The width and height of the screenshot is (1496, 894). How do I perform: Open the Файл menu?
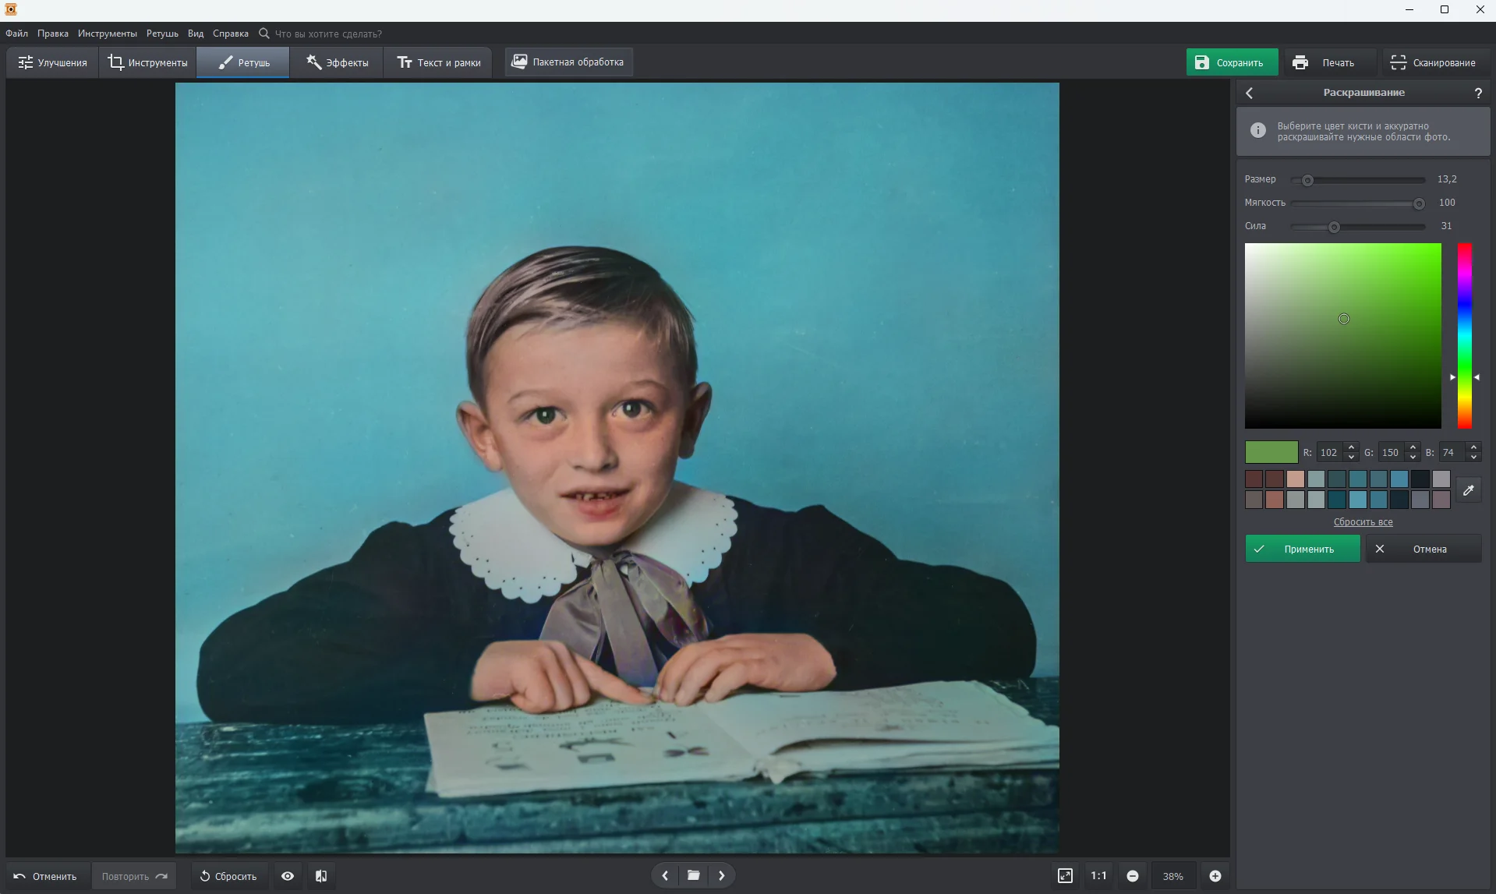[x=16, y=34]
